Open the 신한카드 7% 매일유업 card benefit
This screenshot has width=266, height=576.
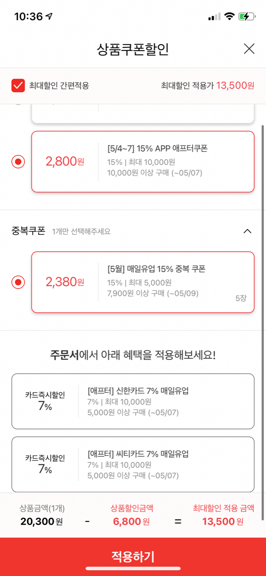[x=133, y=401]
